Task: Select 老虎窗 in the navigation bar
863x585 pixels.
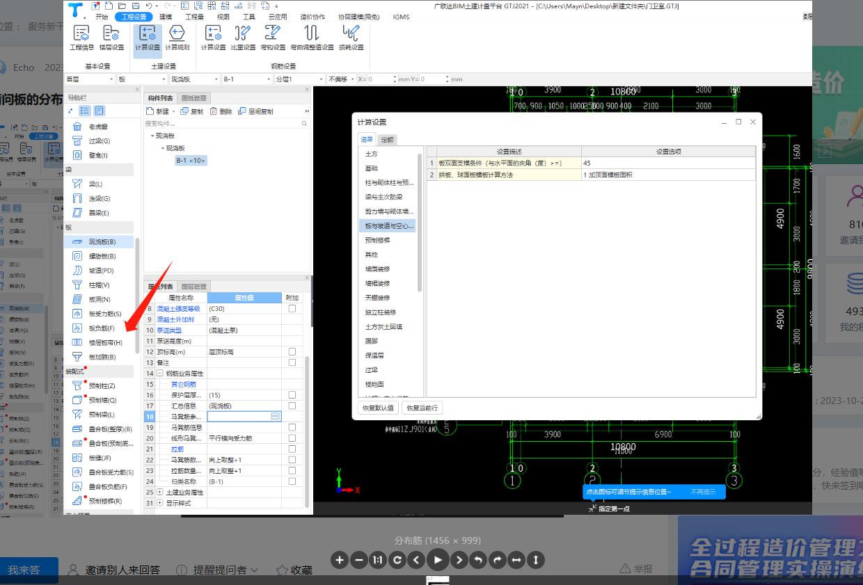Action: coord(99,127)
